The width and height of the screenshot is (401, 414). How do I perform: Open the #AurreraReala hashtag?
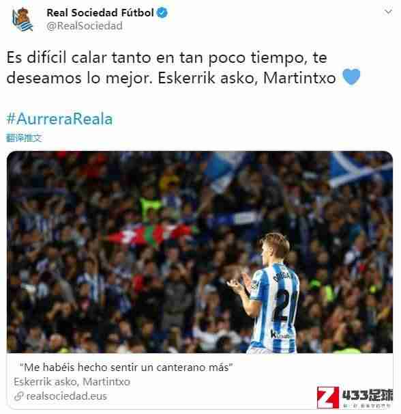(59, 119)
